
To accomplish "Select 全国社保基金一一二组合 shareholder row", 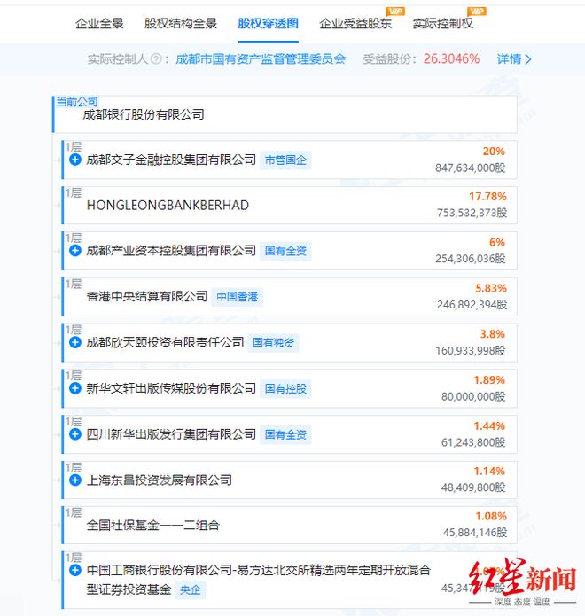I will (x=290, y=526).
